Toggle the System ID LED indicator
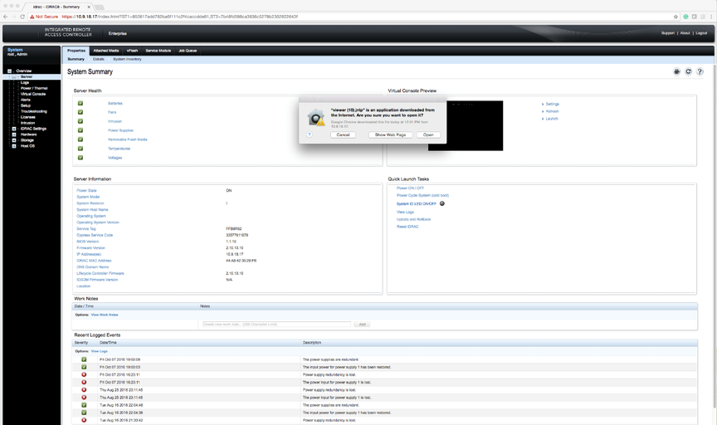 441,203
